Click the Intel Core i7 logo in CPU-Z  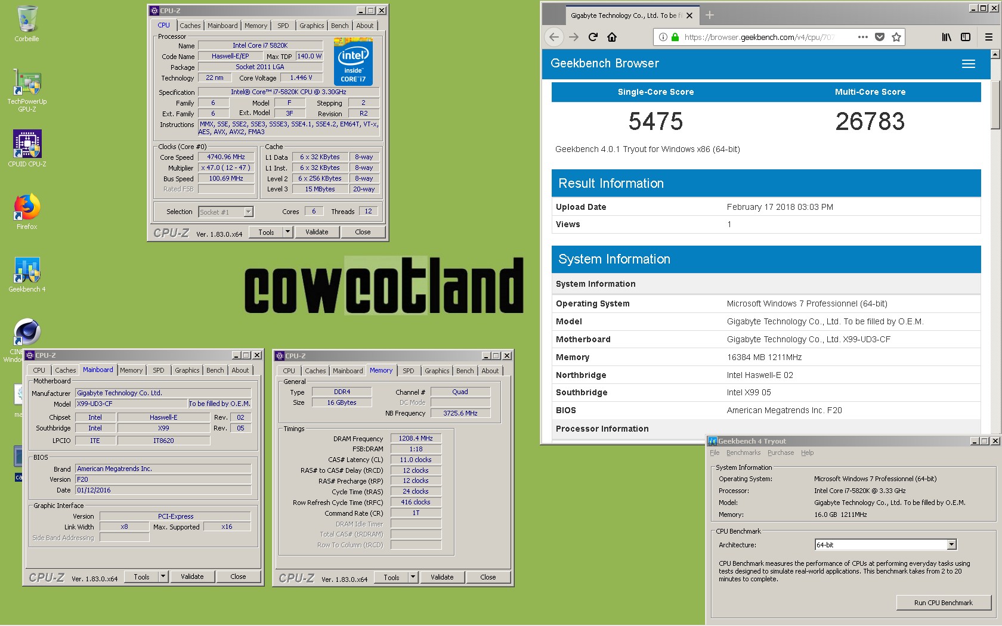(353, 62)
